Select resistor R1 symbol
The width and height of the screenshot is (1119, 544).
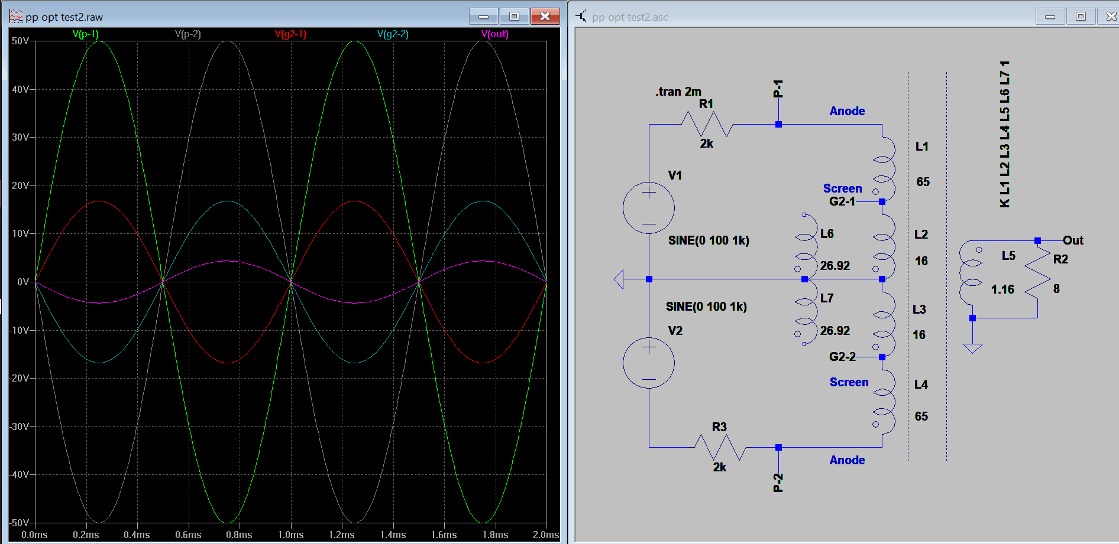(707, 125)
